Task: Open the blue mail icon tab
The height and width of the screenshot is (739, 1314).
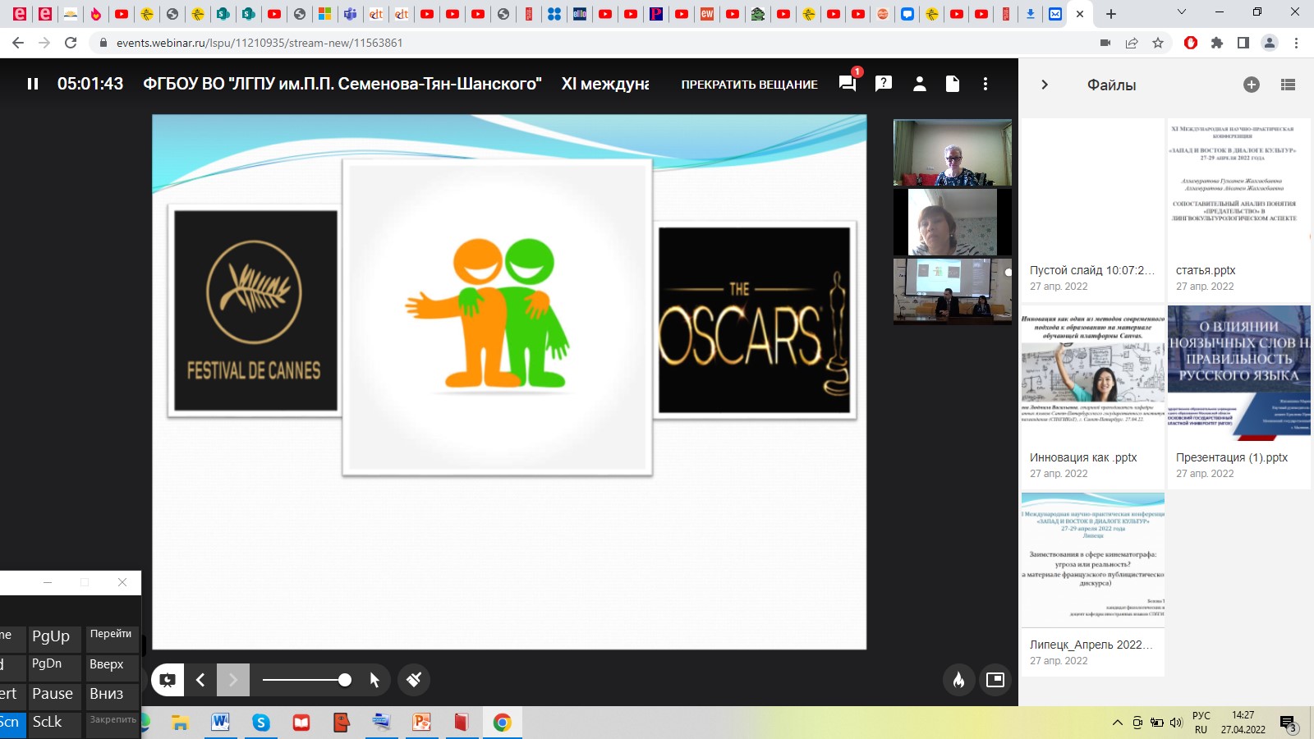Action: click(1055, 14)
